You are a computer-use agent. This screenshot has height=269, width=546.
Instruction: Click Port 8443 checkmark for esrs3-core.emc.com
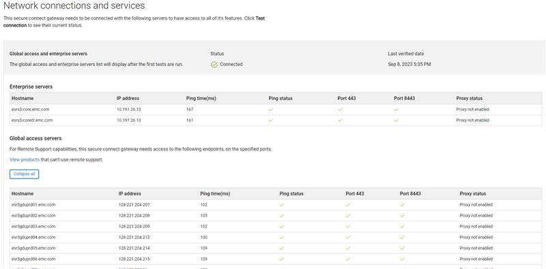(397, 110)
